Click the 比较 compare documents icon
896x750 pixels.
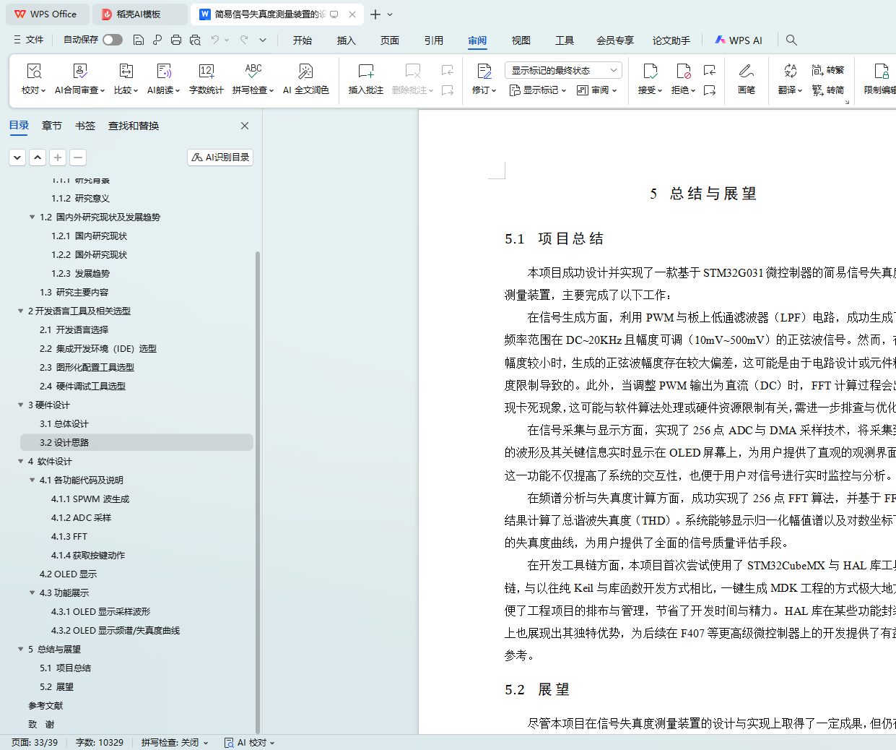[x=126, y=72]
